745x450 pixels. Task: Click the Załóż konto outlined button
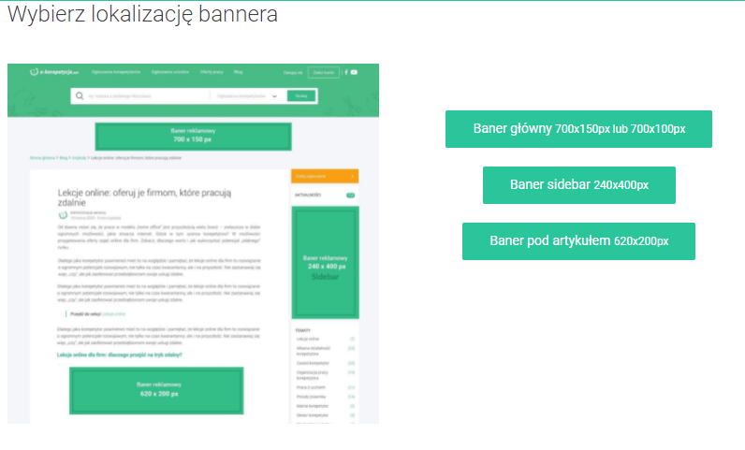324,72
